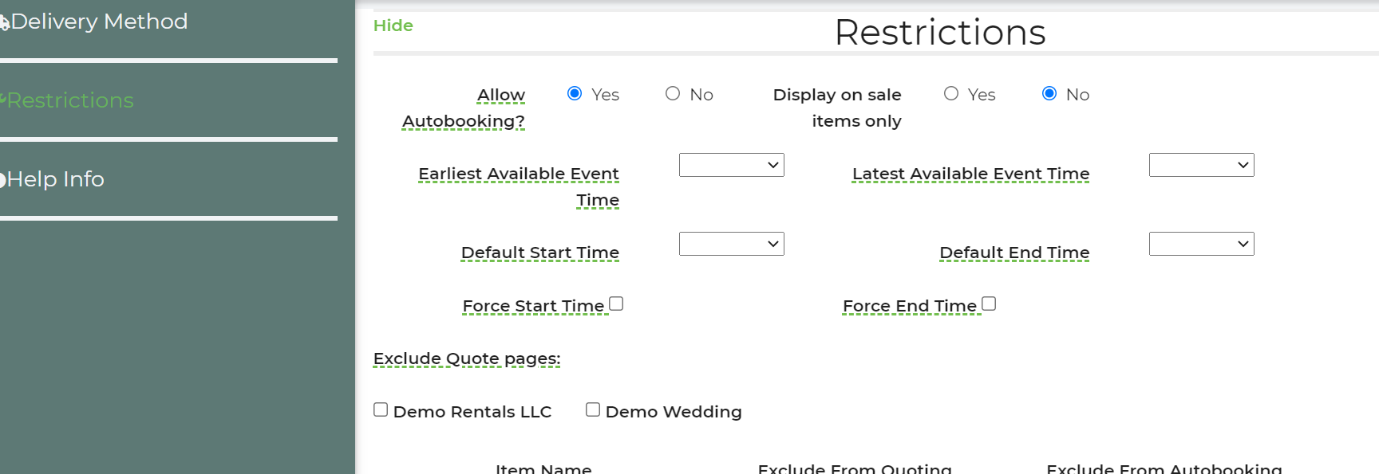
Task: Open the Delivery Method sidebar section
Action: pyautogui.click(x=99, y=22)
